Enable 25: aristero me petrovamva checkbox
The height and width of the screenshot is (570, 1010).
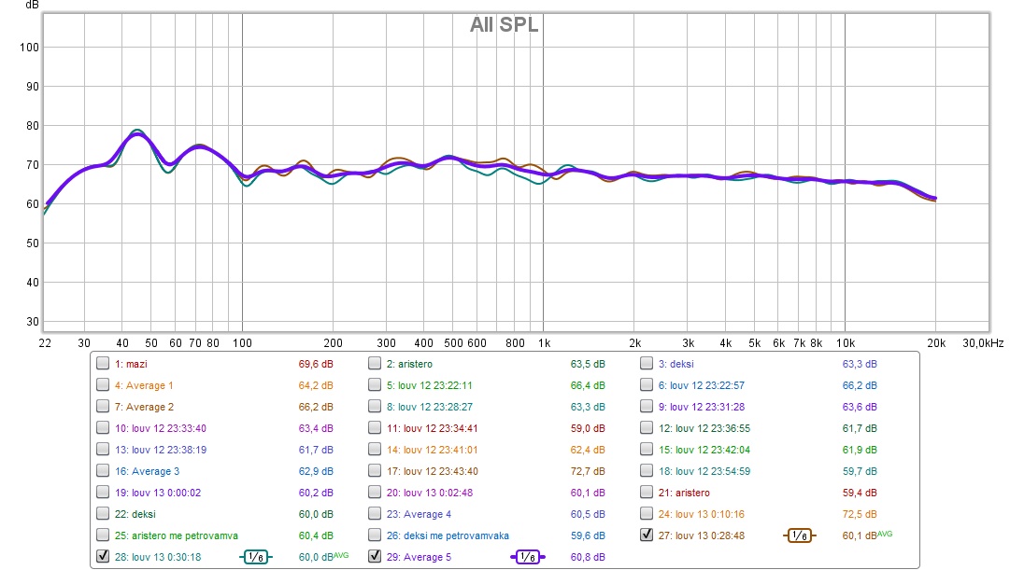coord(103,535)
